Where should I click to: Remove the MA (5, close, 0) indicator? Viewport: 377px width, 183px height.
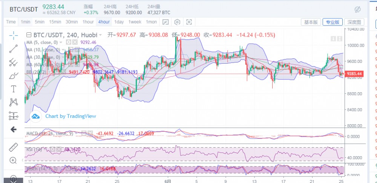(75, 43)
